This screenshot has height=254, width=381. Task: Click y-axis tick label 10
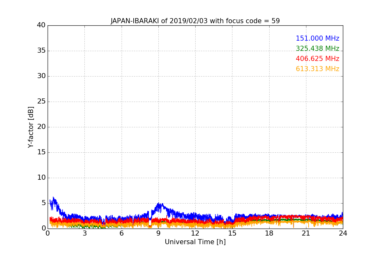pos(41,177)
